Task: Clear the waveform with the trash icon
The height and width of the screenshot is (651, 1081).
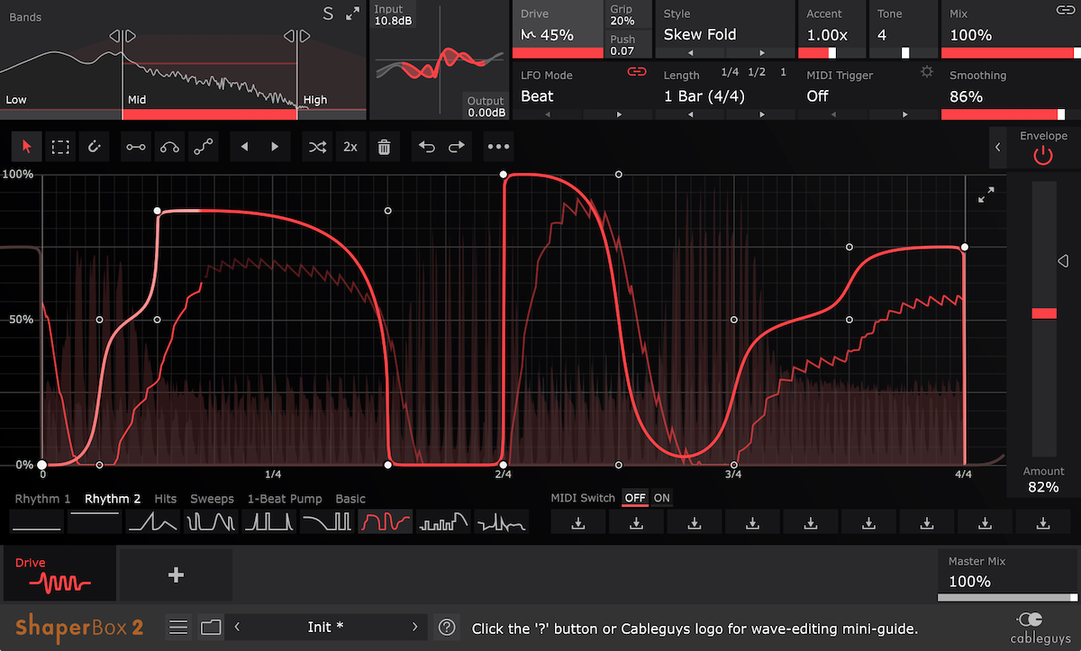Action: (384, 146)
